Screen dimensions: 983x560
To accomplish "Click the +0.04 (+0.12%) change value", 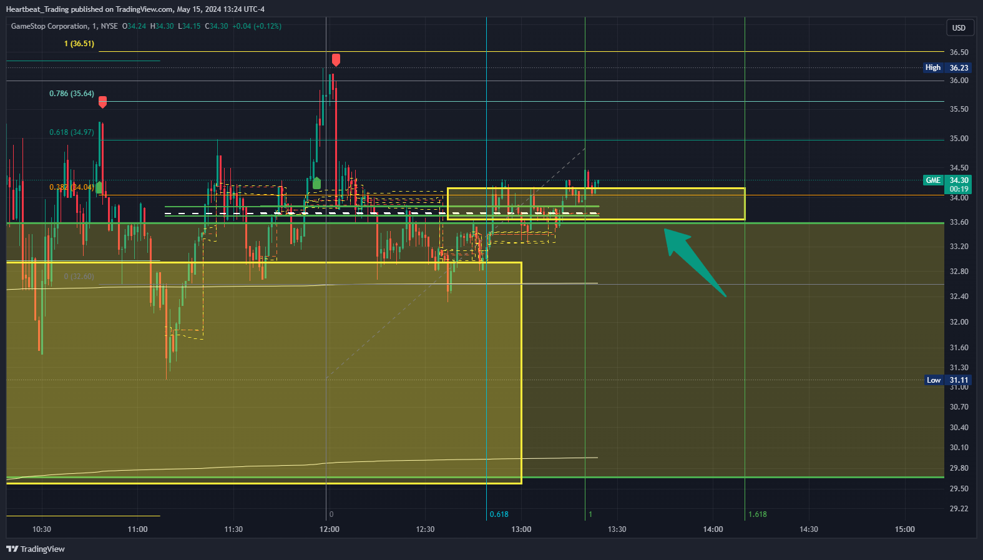I will [x=257, y=26].
